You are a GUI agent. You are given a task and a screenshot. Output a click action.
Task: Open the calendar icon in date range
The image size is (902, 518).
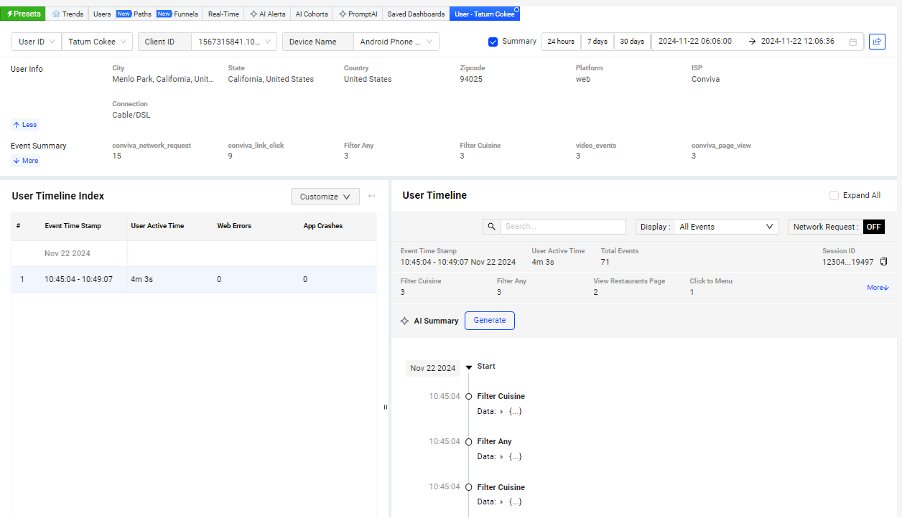tap(852, 42)
